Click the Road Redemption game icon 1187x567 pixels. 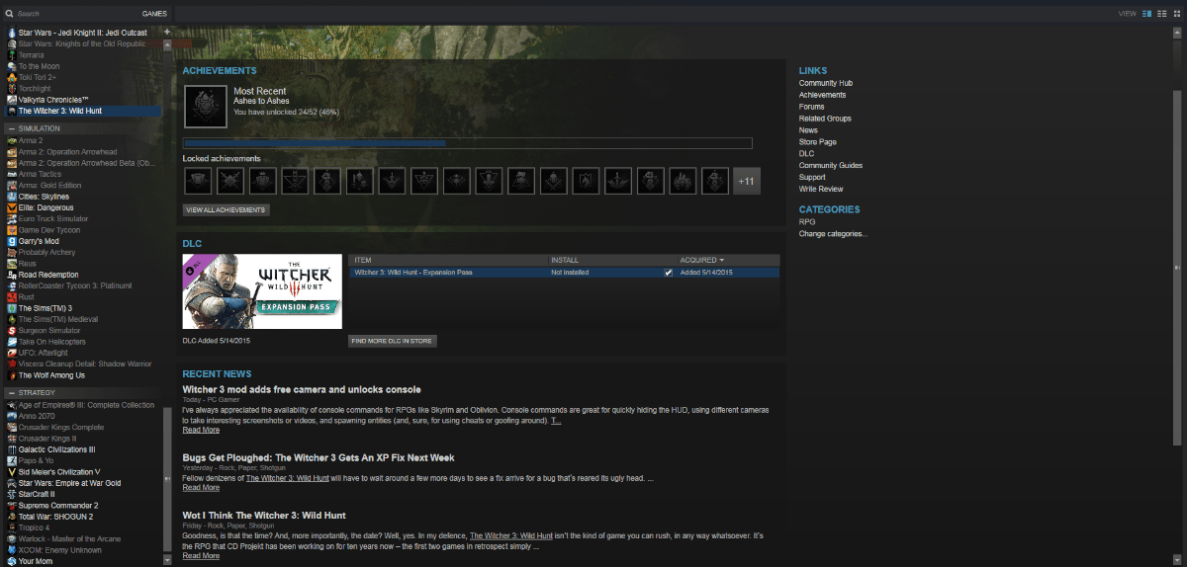[11, 275]
